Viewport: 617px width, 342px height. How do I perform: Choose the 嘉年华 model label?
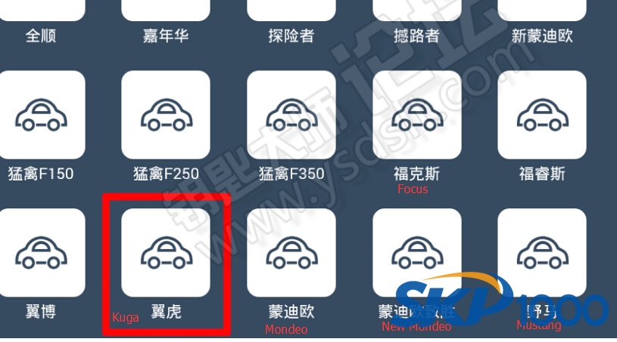click(x=166, y=35)
